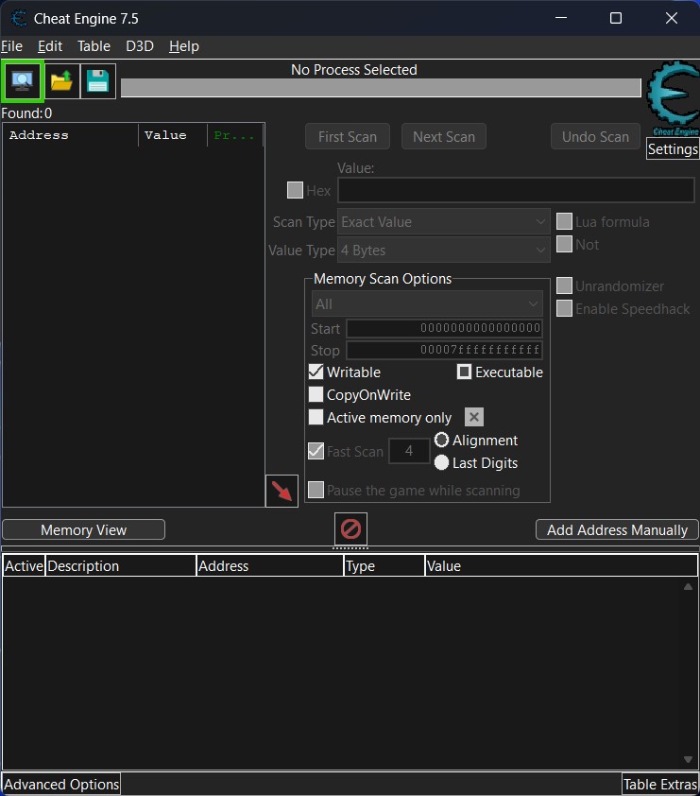
Task: Focus the Value input field
Action: pos(516,190)
